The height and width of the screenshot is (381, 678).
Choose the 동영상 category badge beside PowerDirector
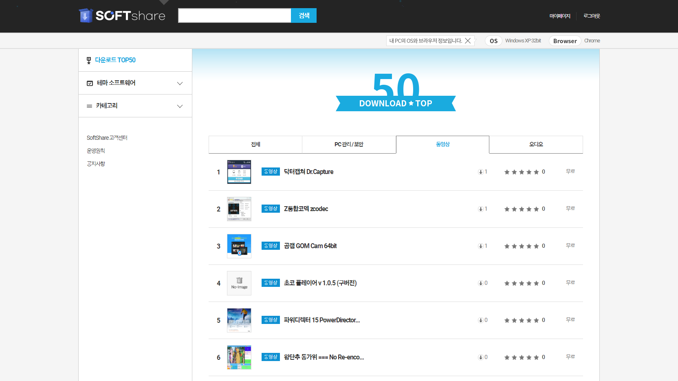pos(271,320)
